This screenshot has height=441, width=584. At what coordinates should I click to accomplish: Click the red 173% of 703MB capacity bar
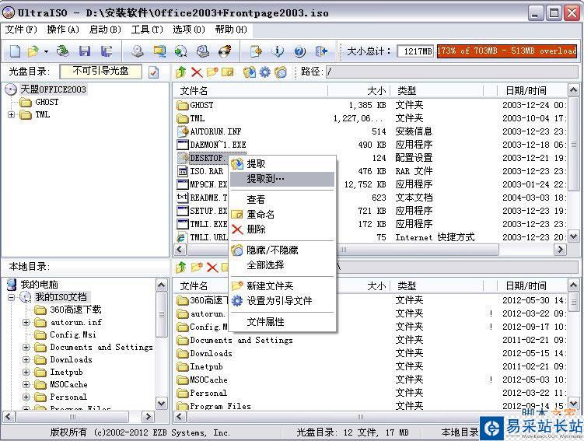[x=507, y=51]
